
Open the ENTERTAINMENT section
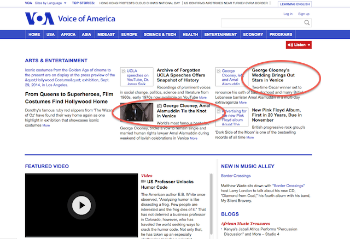pyautogui.click(x=220, y=34)
